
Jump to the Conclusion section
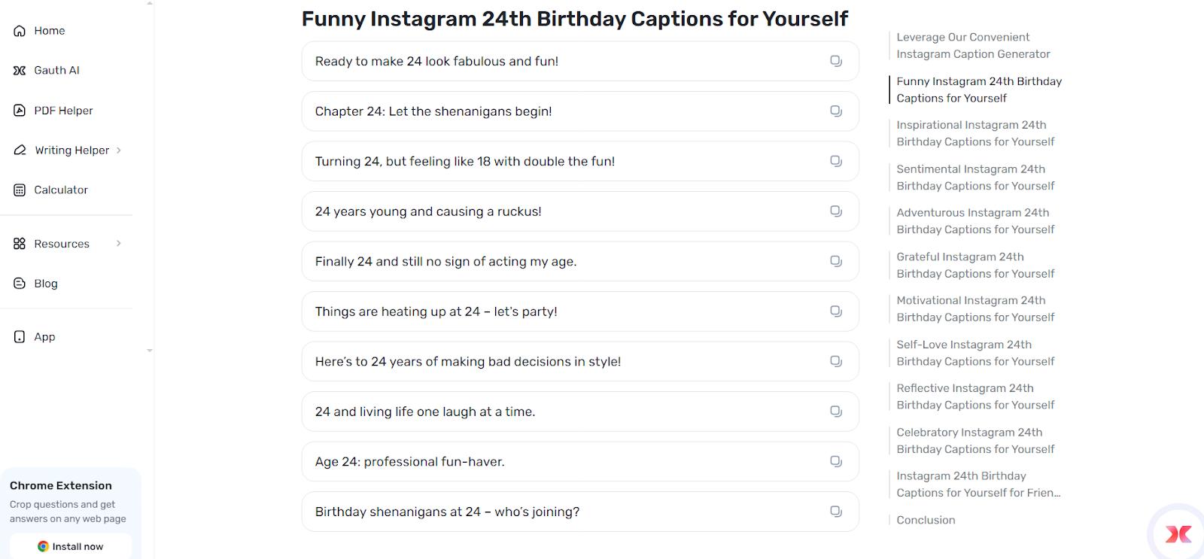tap(926, 520)
